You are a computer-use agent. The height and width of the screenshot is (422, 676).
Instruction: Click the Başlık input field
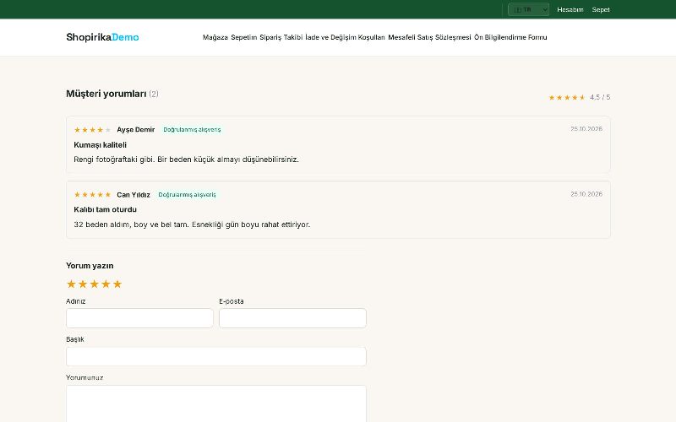click(x=216, y=356)
